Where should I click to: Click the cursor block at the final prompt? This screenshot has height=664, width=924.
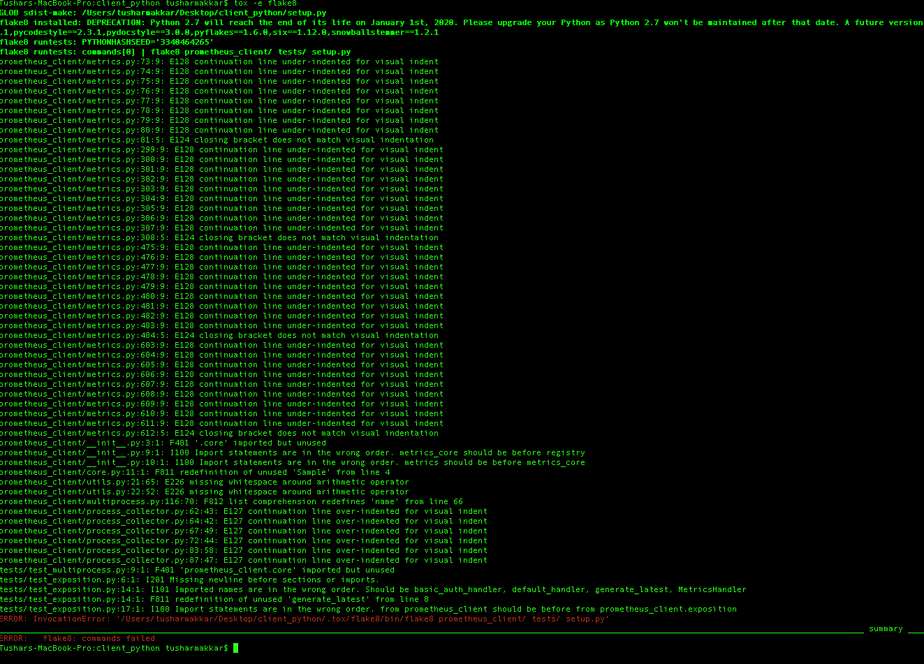pyautogui.click(x=236, y=649)
